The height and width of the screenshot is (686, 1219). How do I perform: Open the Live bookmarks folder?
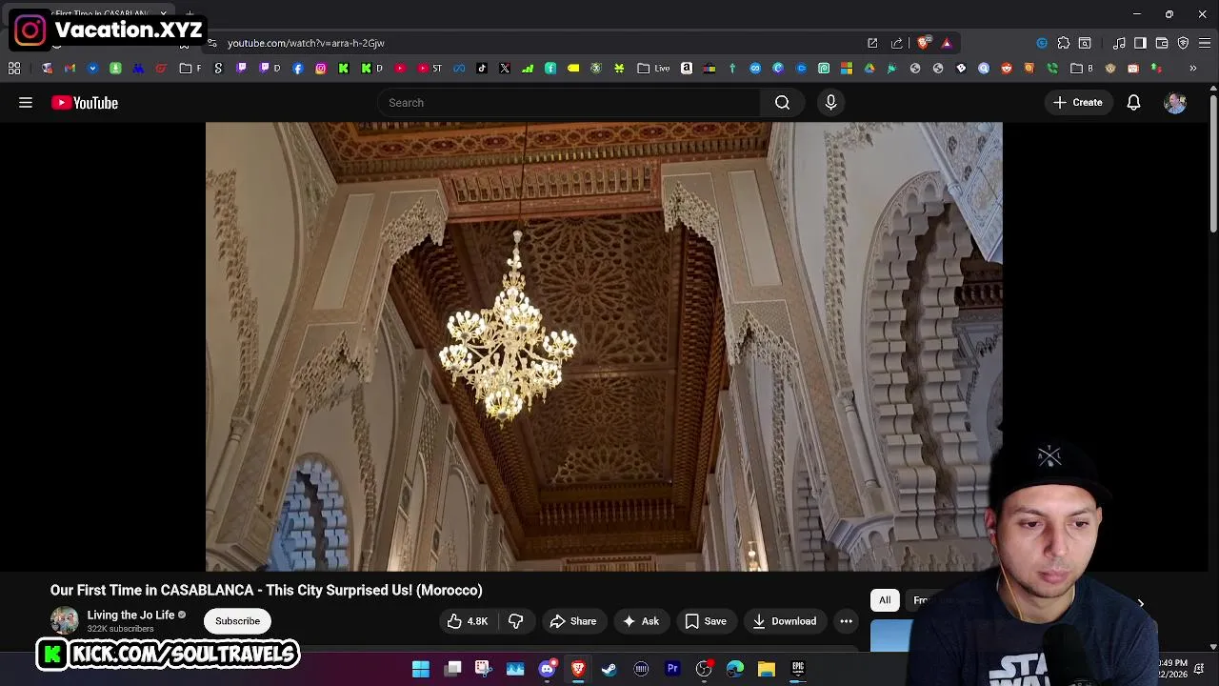pyautogui.click(x=653, y=69)
